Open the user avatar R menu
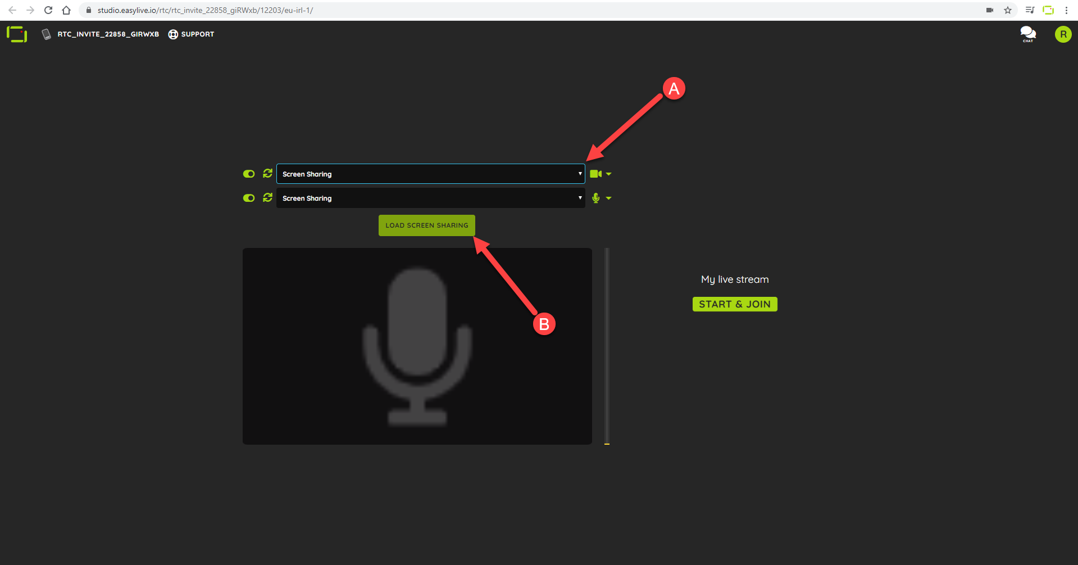Image resolution: width=1078 pixels, height=565 pixels. pyautogui.click(x=1063, y=34)
